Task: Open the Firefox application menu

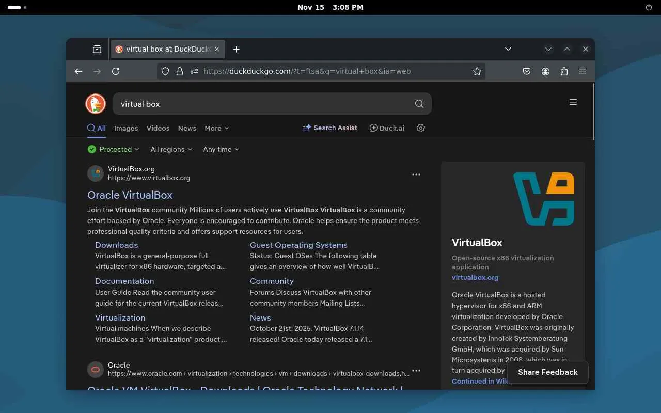Action: pos(583,71)
